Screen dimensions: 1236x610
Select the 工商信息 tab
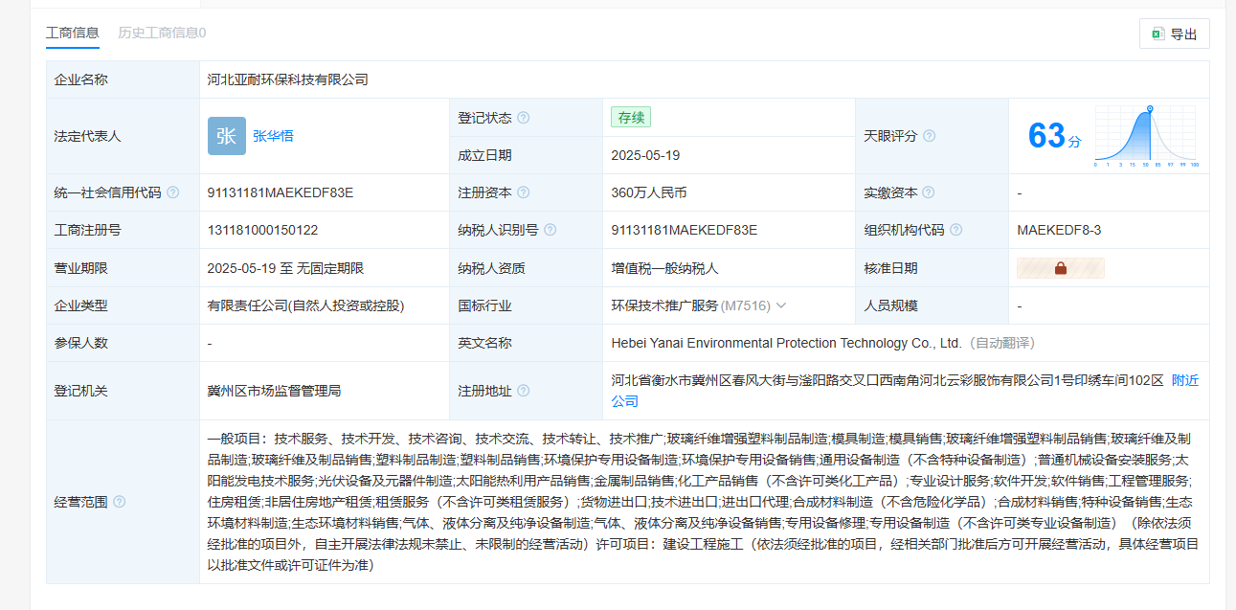pos(73,33)
